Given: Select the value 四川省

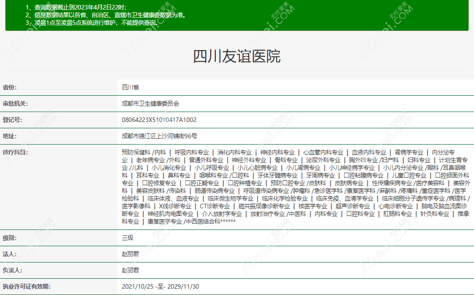Looking at the screenshot, I should tap(130, 87).
